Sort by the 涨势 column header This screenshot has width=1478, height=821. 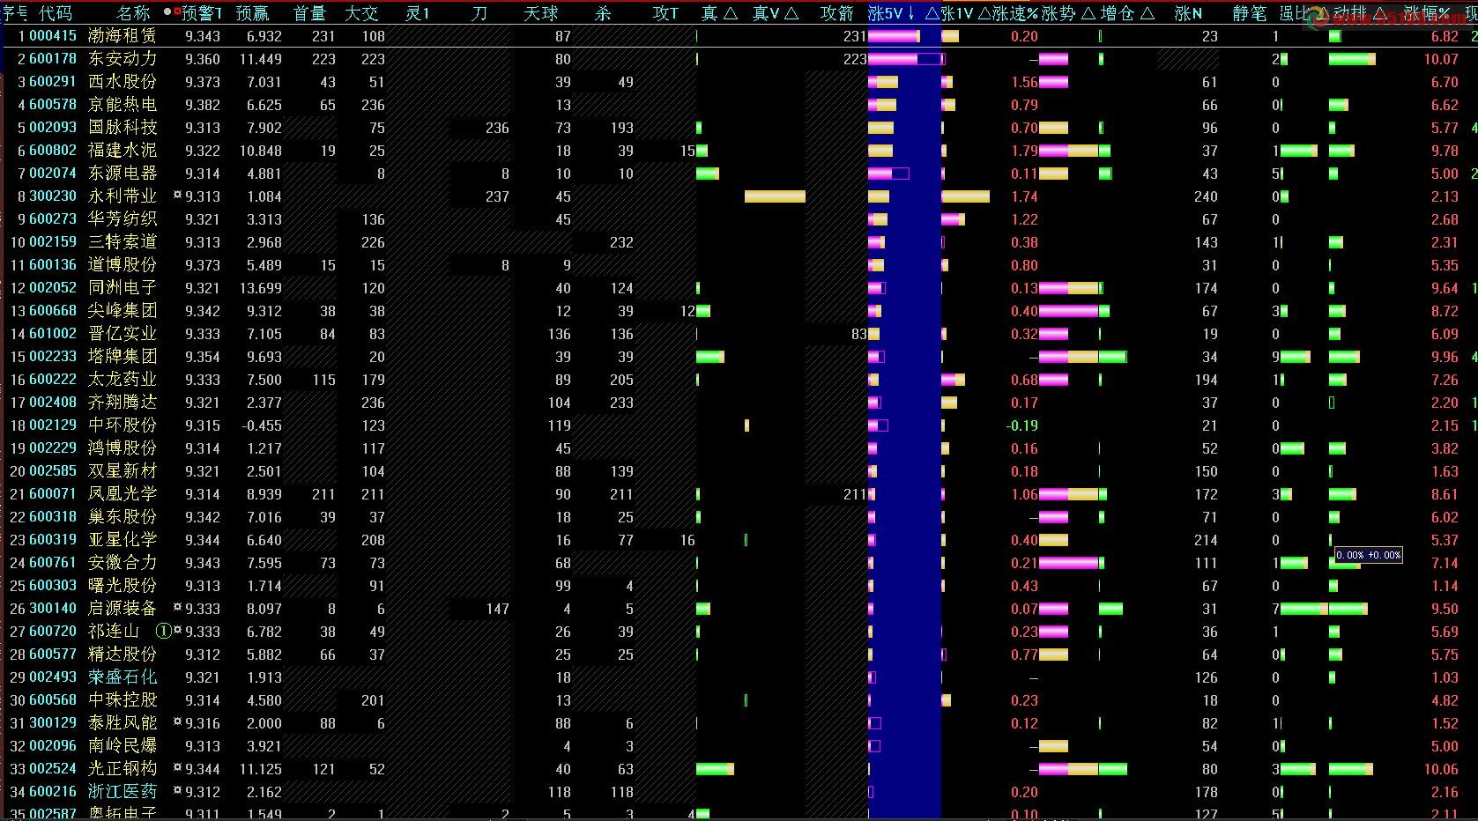pos(1068,13)
